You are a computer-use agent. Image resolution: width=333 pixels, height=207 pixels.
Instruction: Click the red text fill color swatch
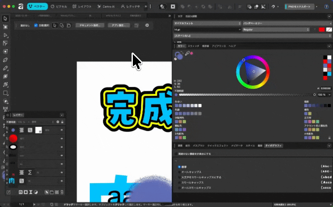point(321,29)
